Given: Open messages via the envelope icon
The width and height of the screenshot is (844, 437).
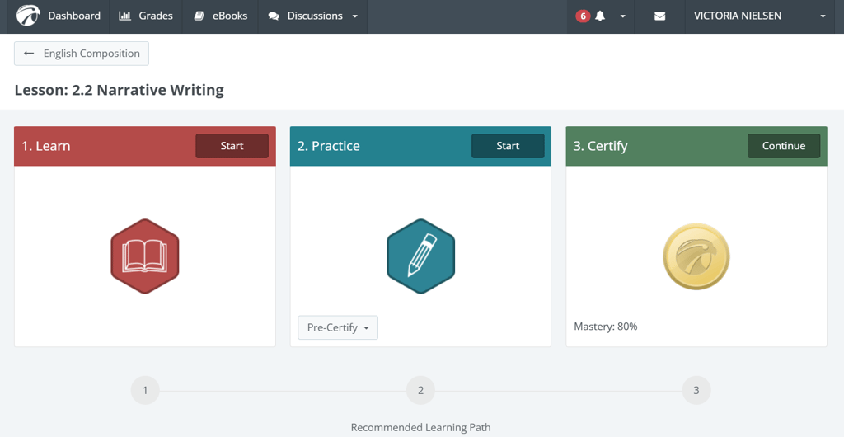Looking at the screenshot, I should (x=659, y=16).
